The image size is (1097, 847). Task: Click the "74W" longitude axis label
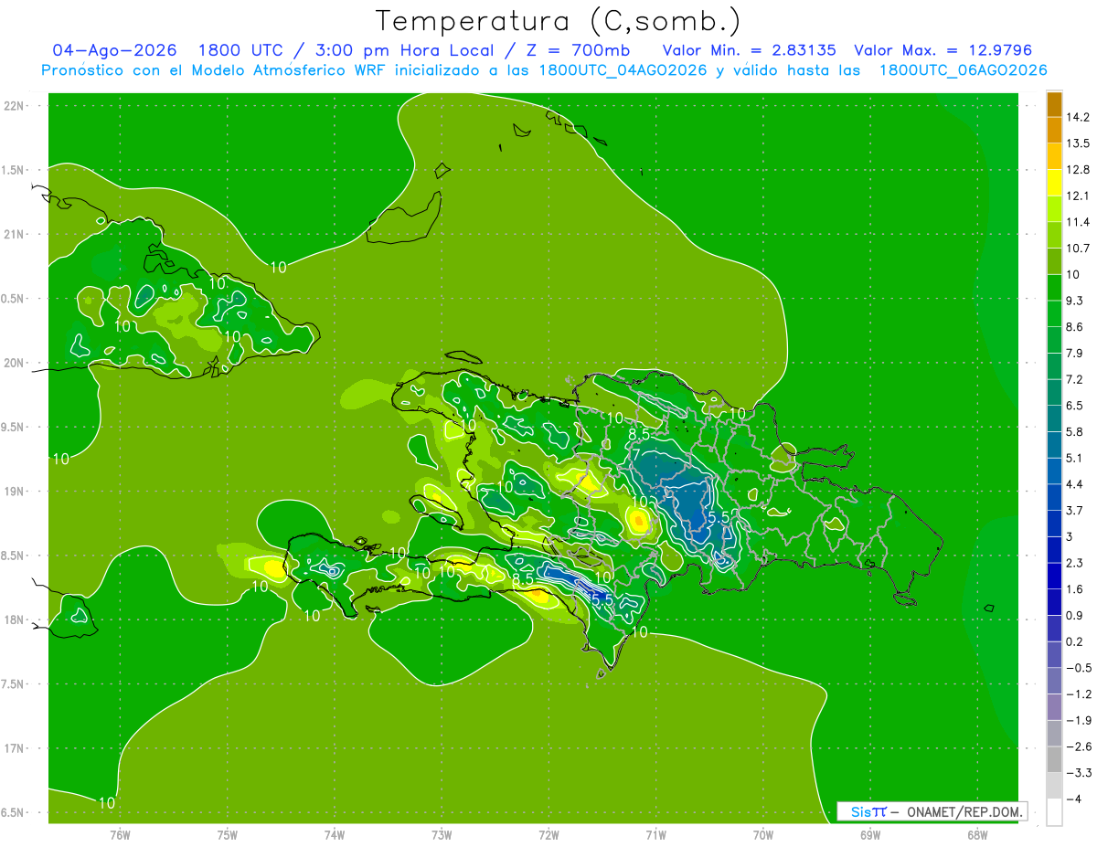pyautogui.click(x=334, y=834)
